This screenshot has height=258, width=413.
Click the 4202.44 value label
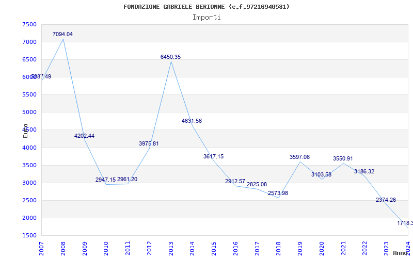point(84,136)
